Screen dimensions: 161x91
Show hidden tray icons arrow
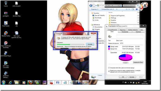coord(128,83)
